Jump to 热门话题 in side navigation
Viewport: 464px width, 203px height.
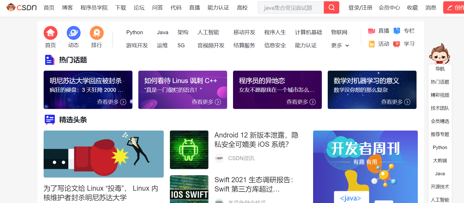pyautogui.click(x=440, y=82)
